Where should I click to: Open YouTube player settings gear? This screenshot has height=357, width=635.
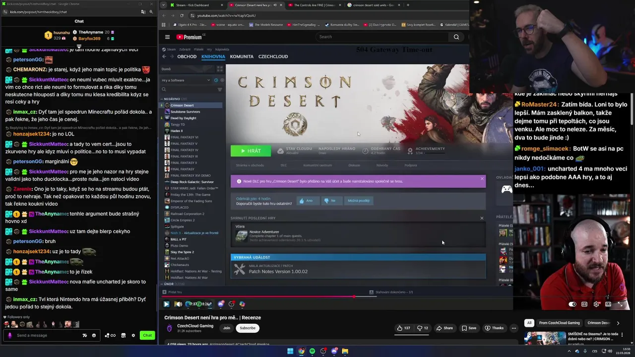(x=596, y=304)
